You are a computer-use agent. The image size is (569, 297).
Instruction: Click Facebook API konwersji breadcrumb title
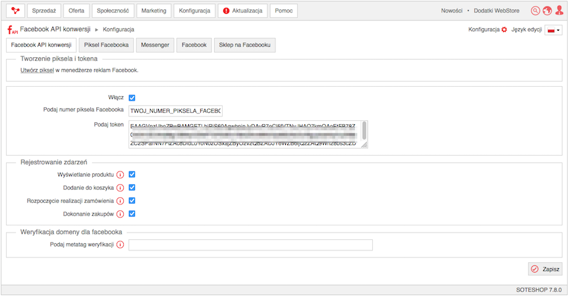pos(55,30)
